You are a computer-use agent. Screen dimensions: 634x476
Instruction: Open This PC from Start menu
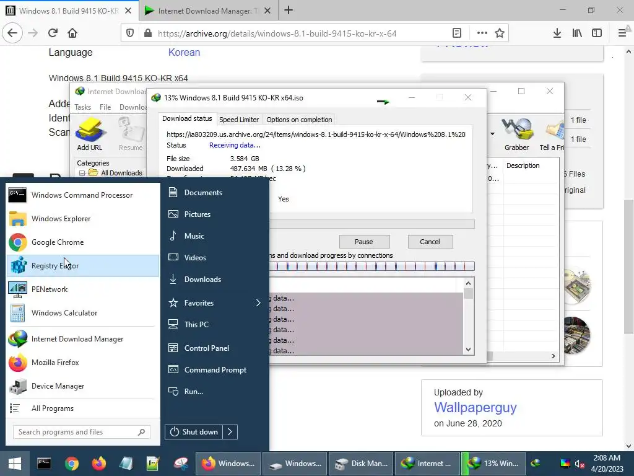coord(215,325)
